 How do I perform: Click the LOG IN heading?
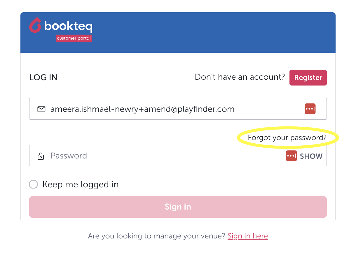43,78
